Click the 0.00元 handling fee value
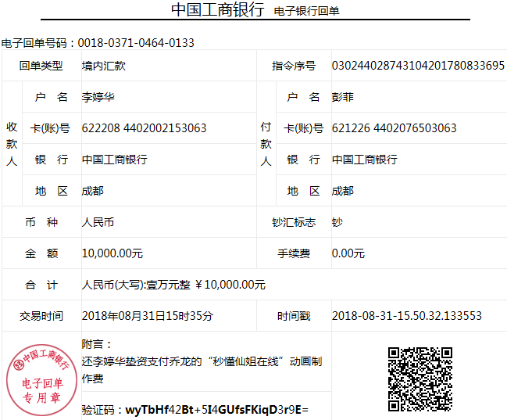The height and width of the screenshot is (420, 507). (x=348, y=253)
